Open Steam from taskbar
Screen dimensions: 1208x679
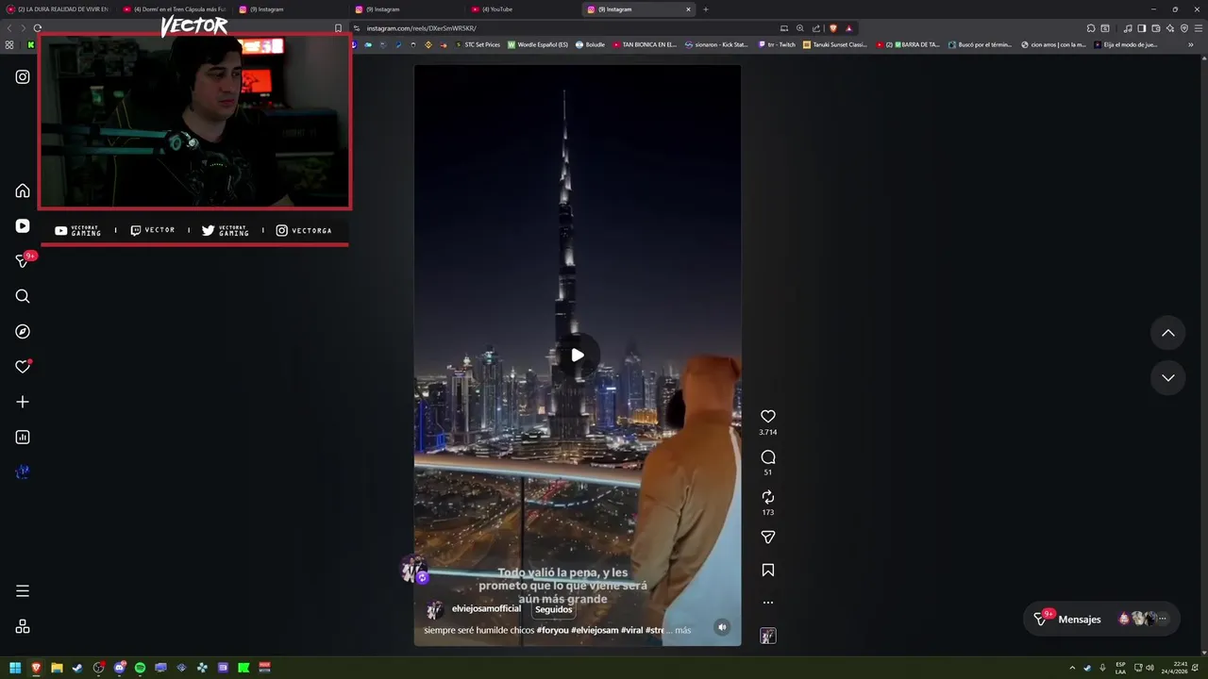click(x=77, y=668)
